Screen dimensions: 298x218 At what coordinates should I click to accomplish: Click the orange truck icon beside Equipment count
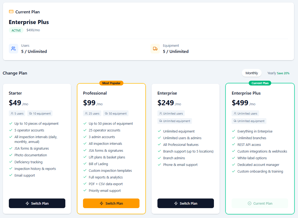(x=155, y=49)
